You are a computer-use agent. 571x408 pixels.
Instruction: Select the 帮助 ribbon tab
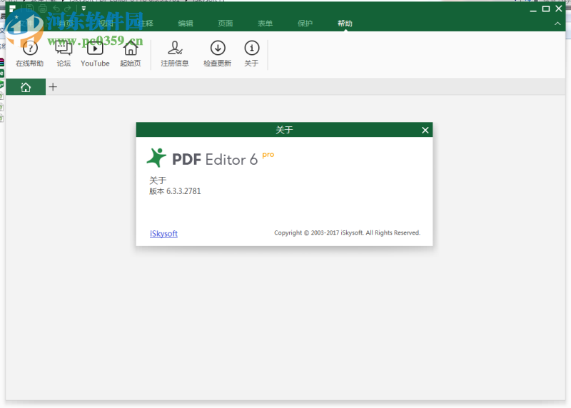345,24
